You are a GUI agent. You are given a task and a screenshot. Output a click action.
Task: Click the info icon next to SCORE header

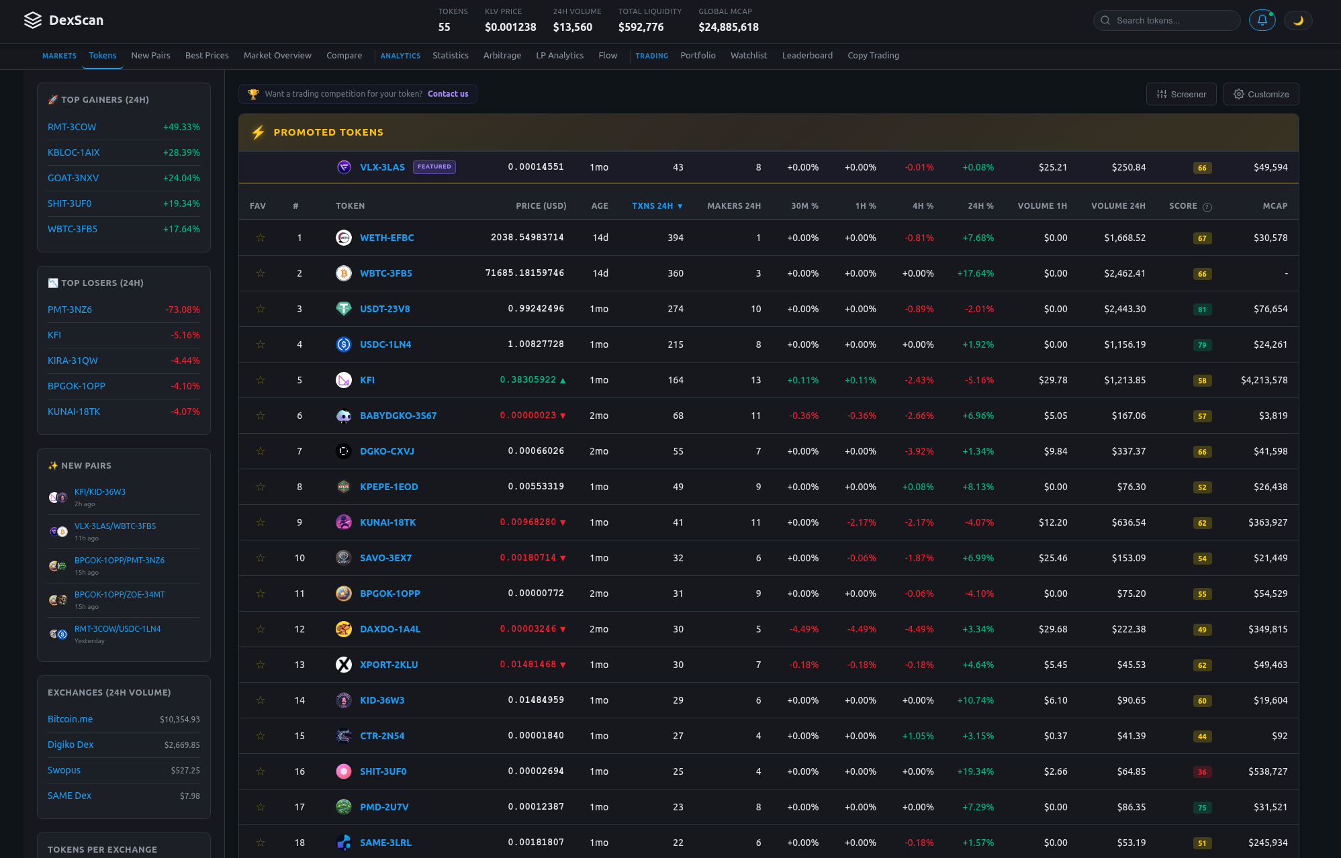pos(1207,206)
